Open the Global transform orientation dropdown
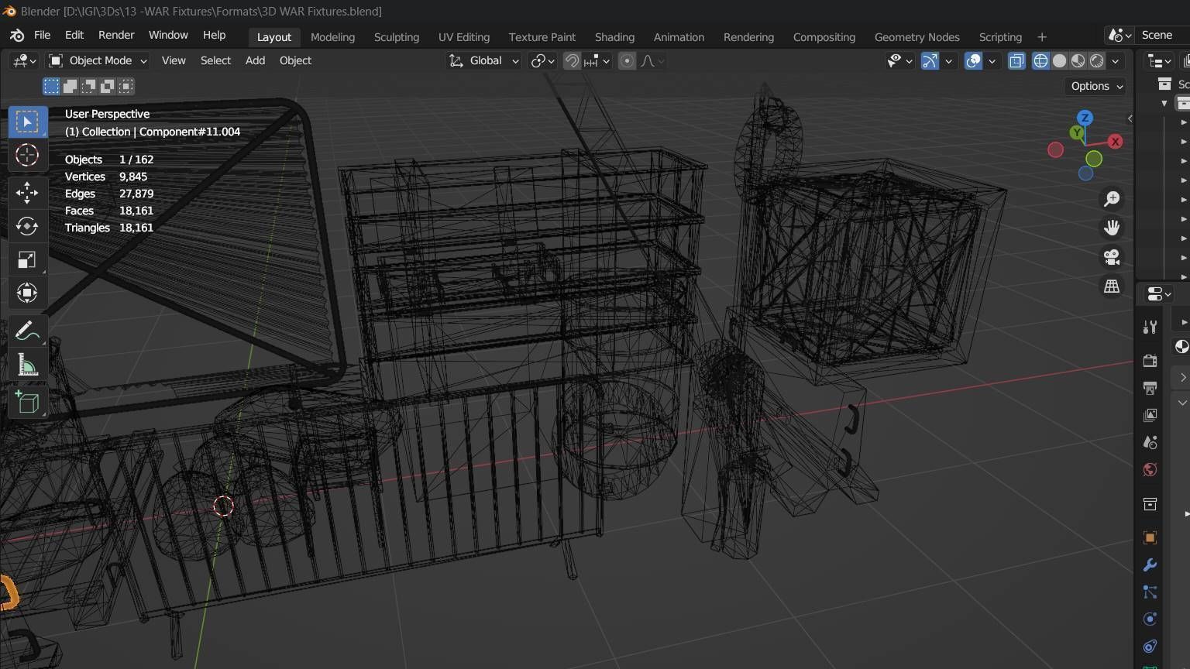The height and width of the screenshot is (669, 1190). pyautogui.click(x=483, y=60)
